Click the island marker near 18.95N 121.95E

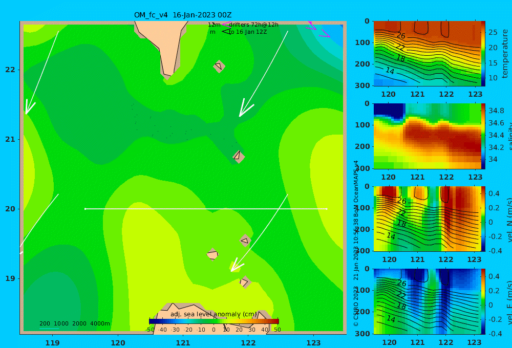click(x=245, y=282)
